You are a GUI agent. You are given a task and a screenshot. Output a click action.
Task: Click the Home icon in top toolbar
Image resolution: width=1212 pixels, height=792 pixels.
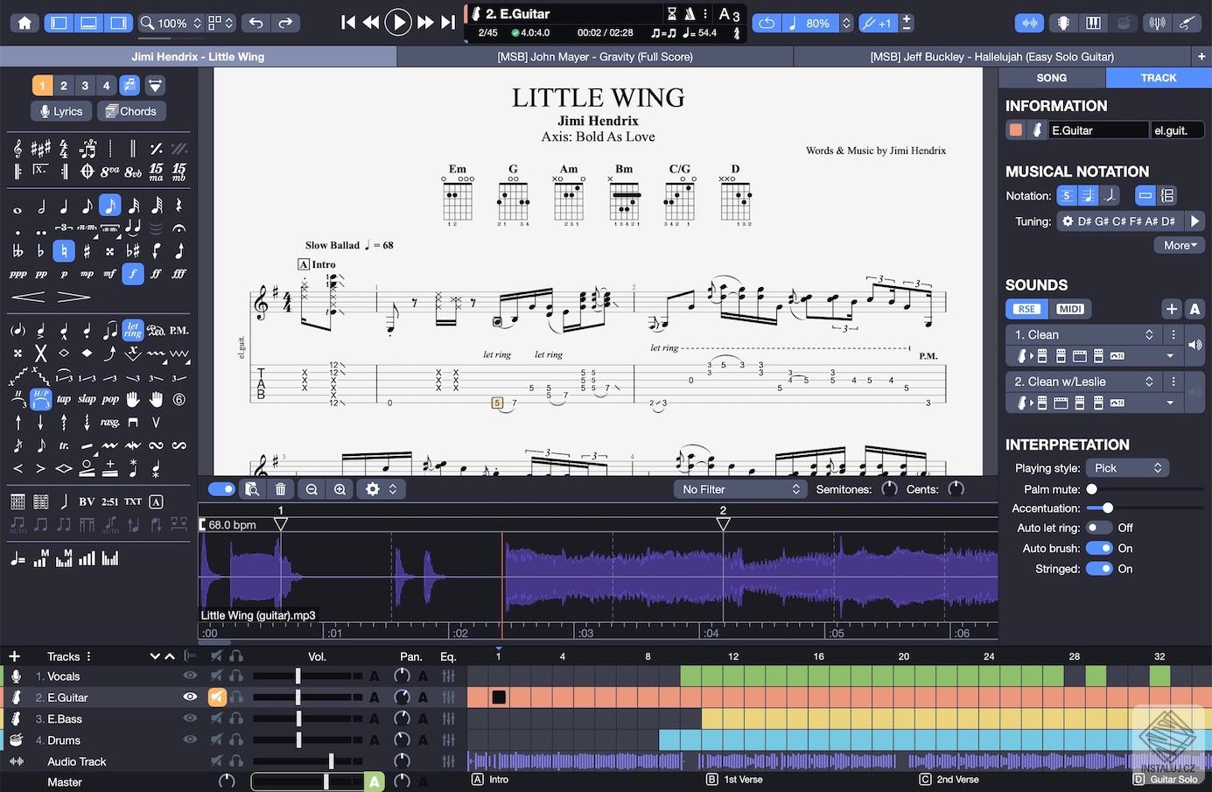[25, 23]
